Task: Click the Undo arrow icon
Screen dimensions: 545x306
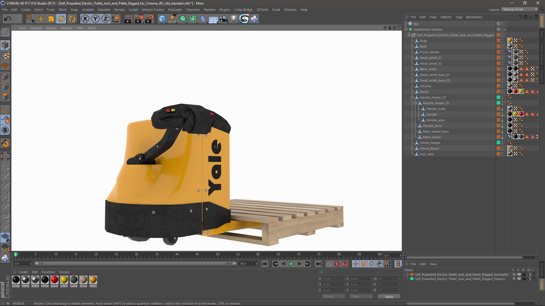Action: (x=7, y=19)
